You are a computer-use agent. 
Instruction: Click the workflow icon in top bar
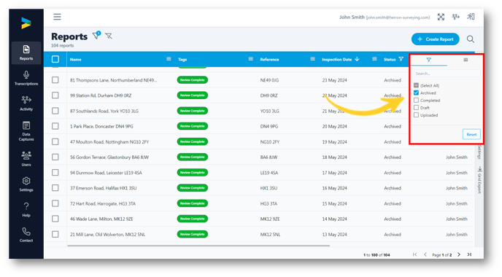[x=455, y=17]
